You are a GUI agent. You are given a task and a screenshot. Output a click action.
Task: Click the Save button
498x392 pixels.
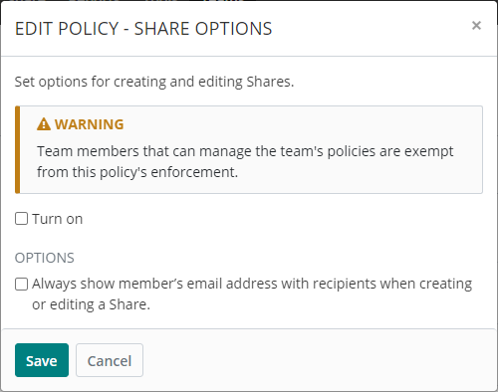(42, 360)
